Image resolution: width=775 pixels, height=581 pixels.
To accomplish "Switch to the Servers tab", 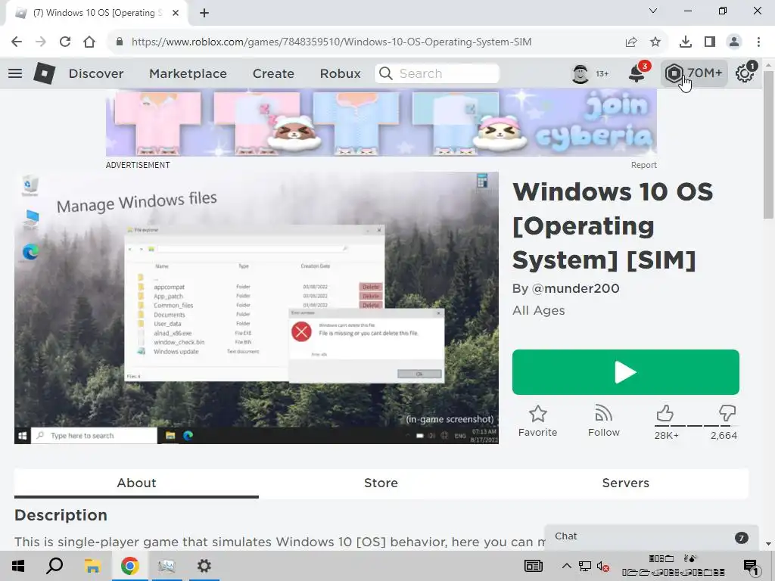I will click(626, 483).
